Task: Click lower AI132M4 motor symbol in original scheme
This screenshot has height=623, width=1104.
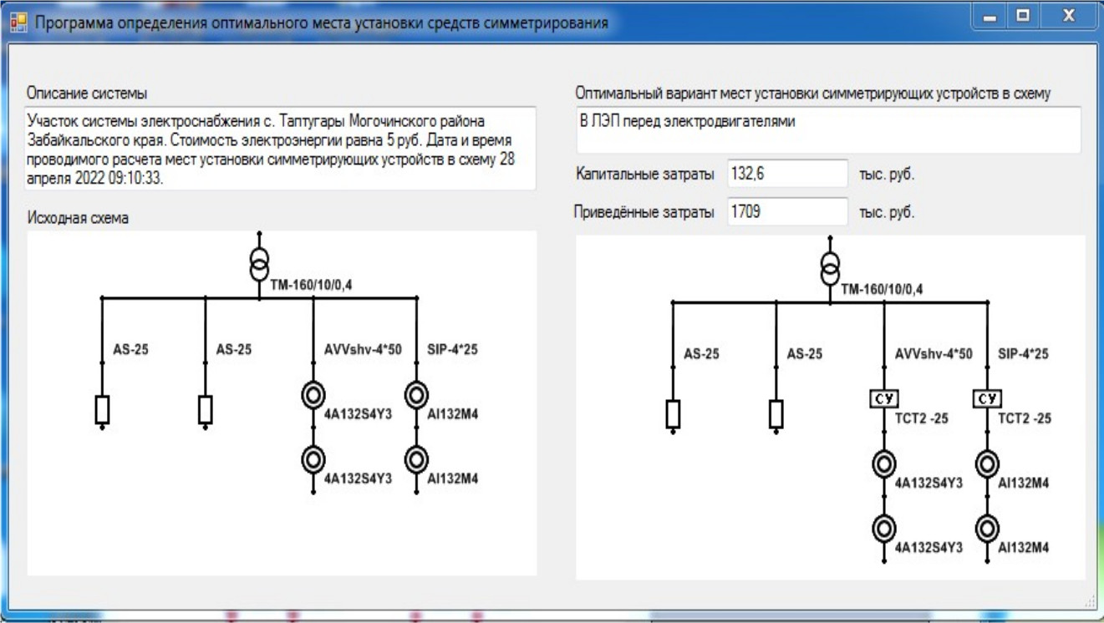Action: click(416, 458)
